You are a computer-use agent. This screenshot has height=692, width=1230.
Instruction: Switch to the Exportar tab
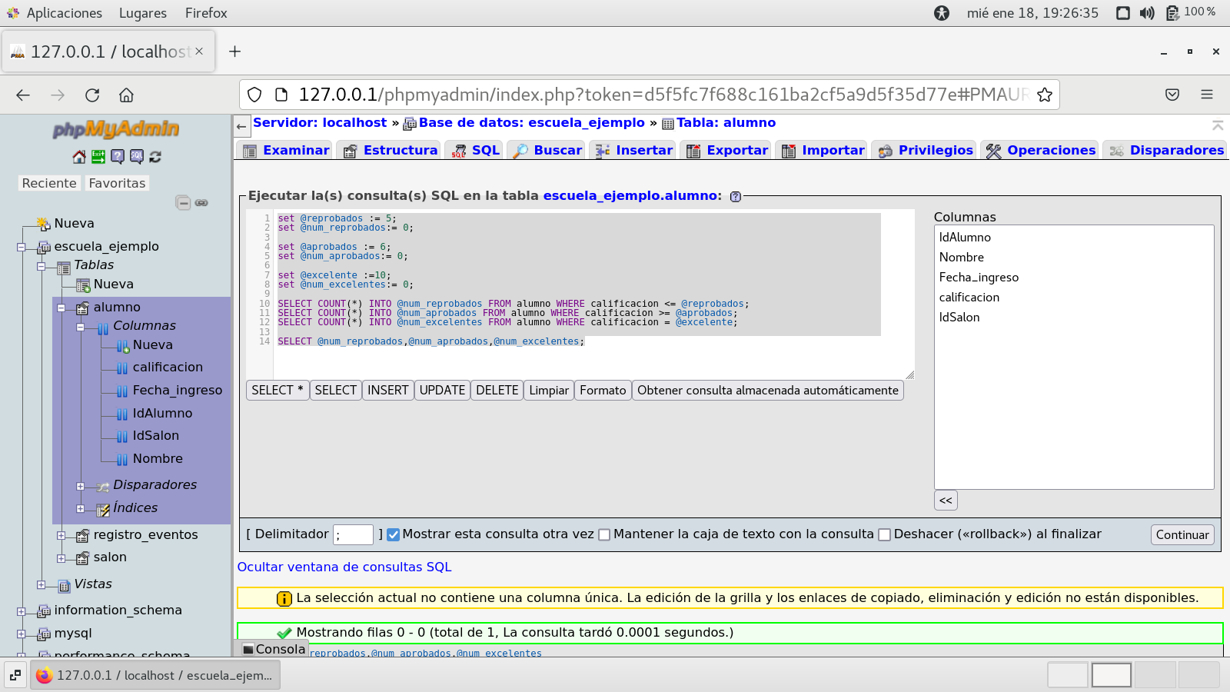coord(727,151)
